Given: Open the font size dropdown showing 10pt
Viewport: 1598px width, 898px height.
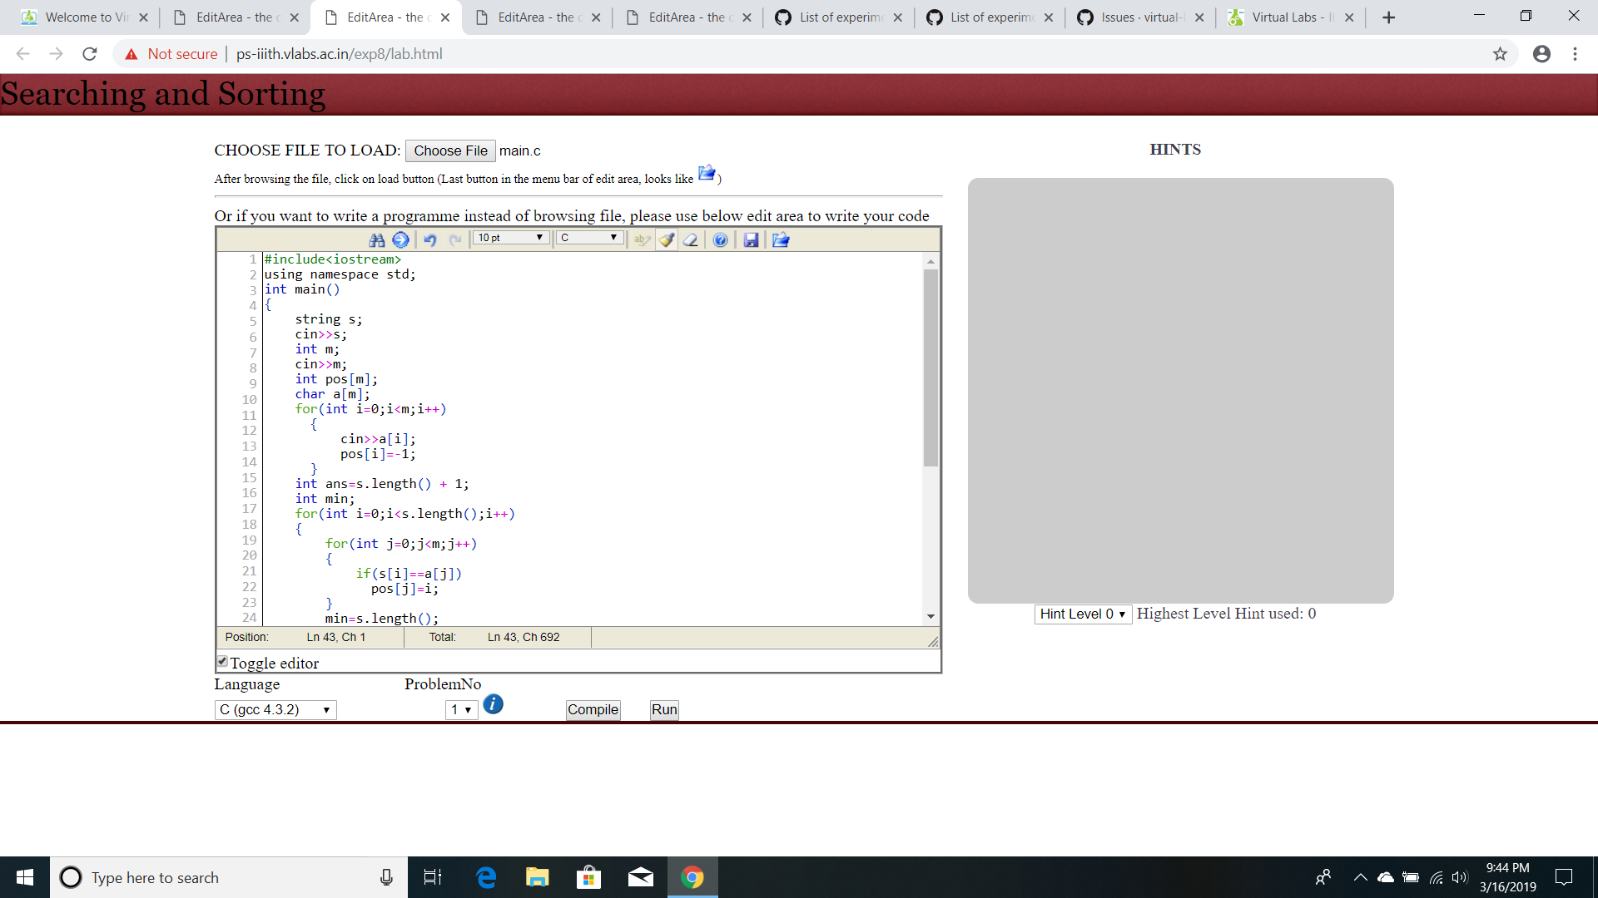Looking at the screenshot, I should click(x=510, y=238).
